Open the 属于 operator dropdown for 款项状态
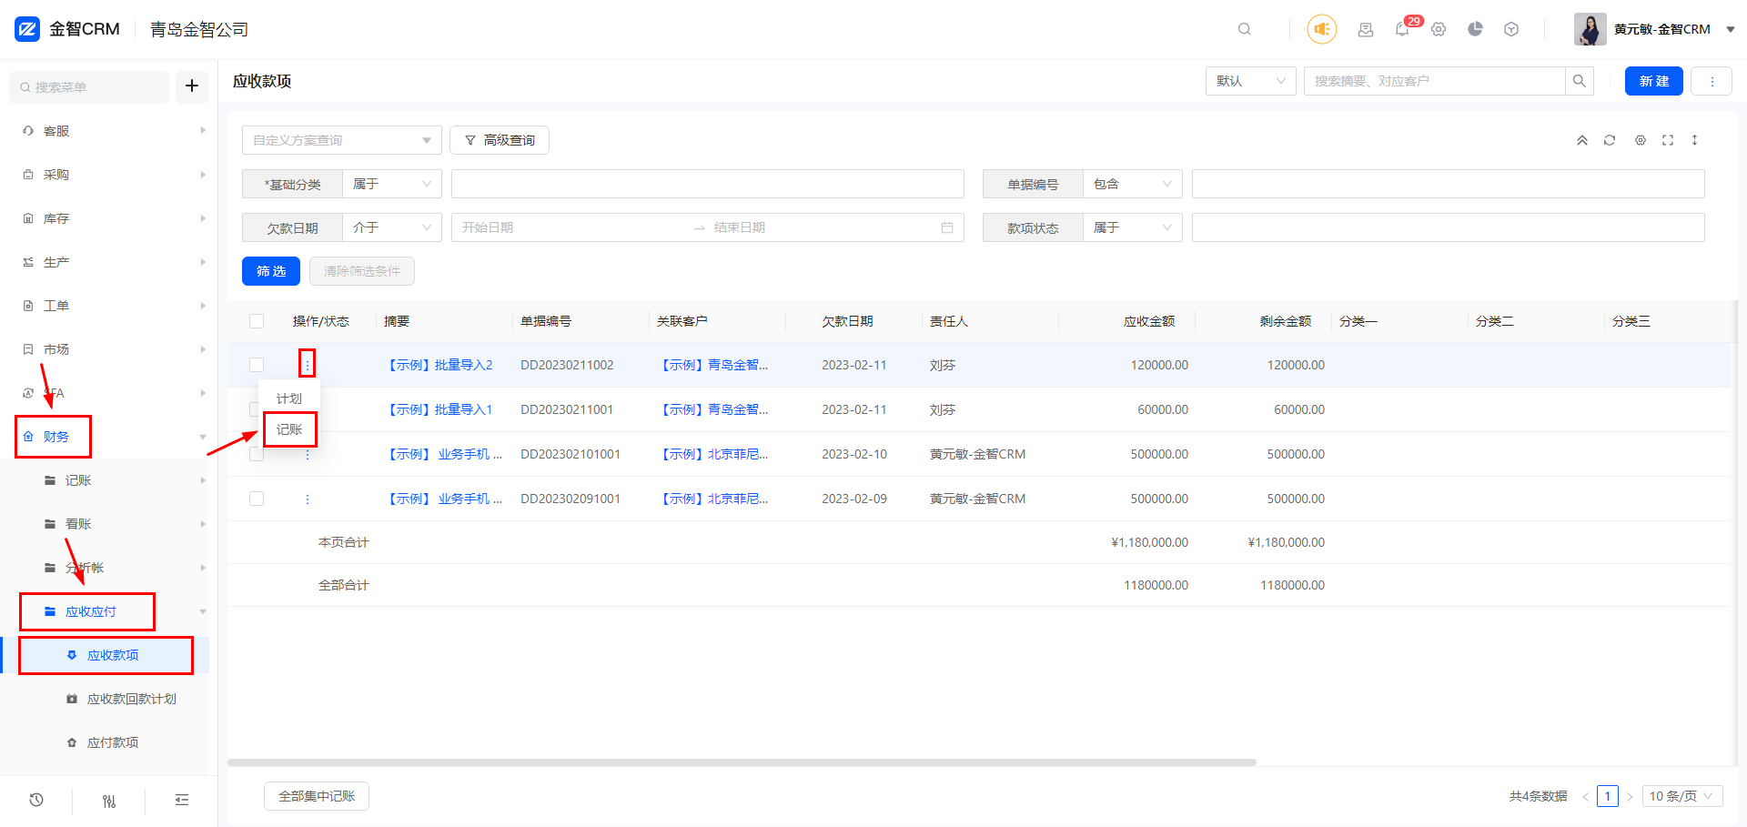Screen dimensions: 1747x827 [1133, 227]
